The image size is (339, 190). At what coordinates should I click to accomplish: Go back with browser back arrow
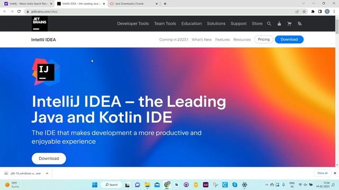click(5, 12)
